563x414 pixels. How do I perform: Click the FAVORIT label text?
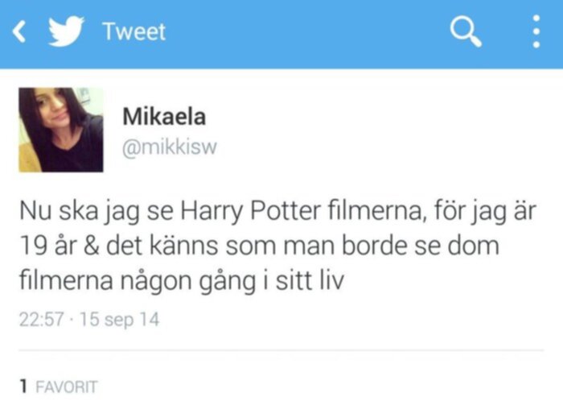pyautogui.click(x=67, y=387)
